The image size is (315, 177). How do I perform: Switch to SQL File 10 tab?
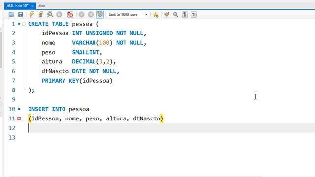pyautogui.click(x=17, y=6)
